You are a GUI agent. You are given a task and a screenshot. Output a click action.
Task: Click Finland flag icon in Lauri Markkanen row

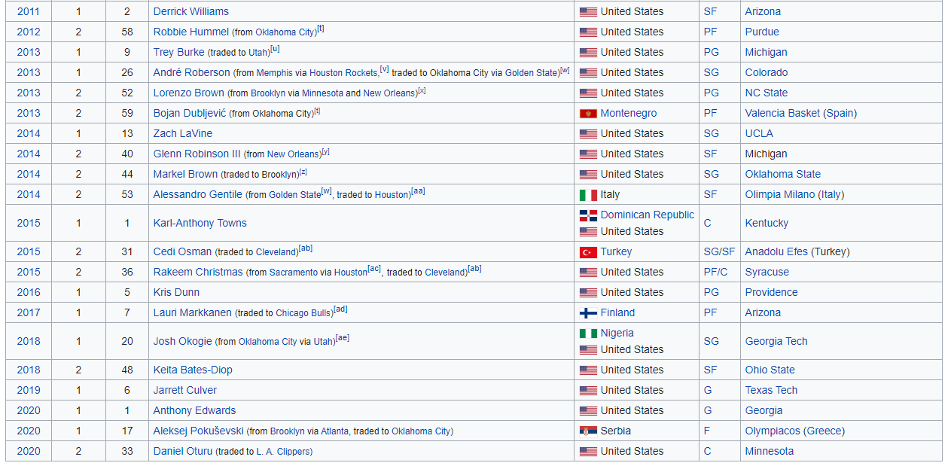[588, 313]
